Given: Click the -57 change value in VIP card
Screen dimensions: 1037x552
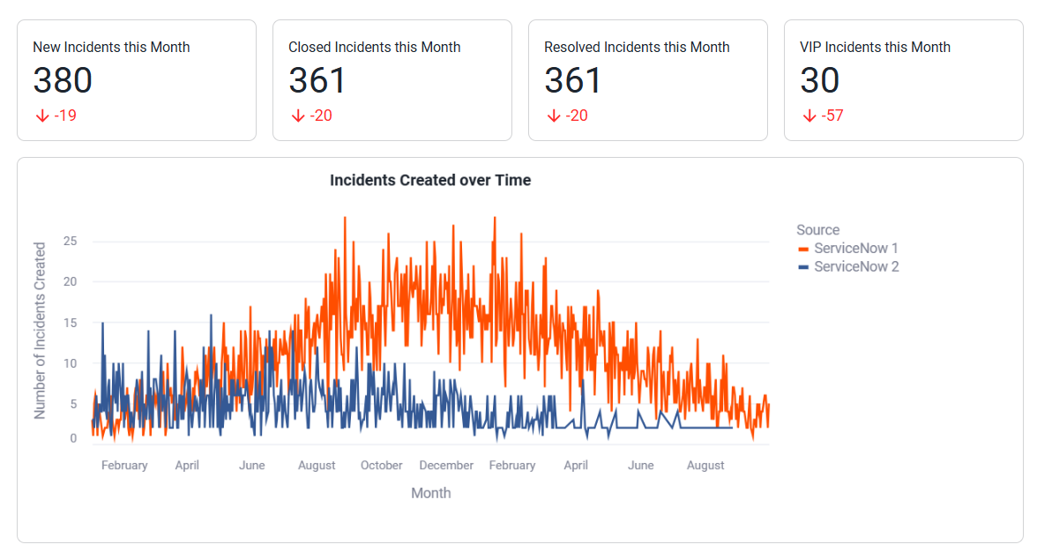Looking at the screenshot, I should pyautogui.click(x=832, y=116).
